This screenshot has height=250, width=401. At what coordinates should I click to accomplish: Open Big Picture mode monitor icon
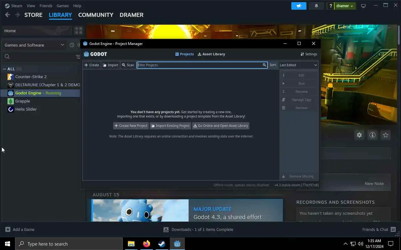(363, 6)
